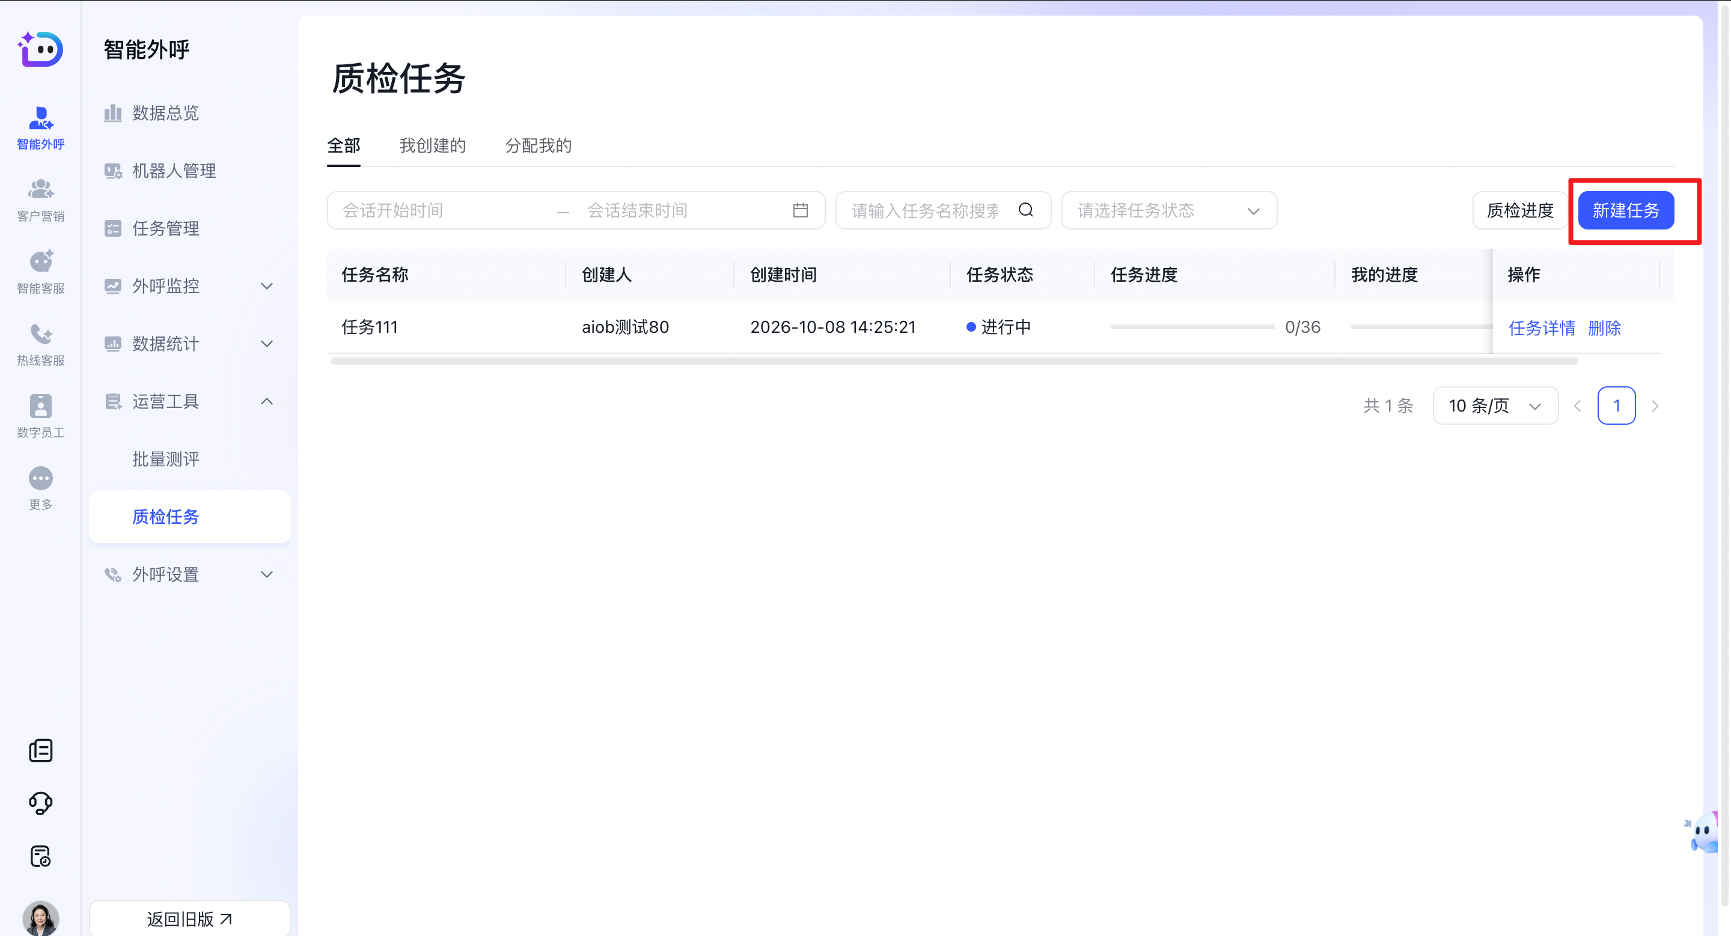Click the headset support icon
The image size is (1731, 936).
point(40,803)
